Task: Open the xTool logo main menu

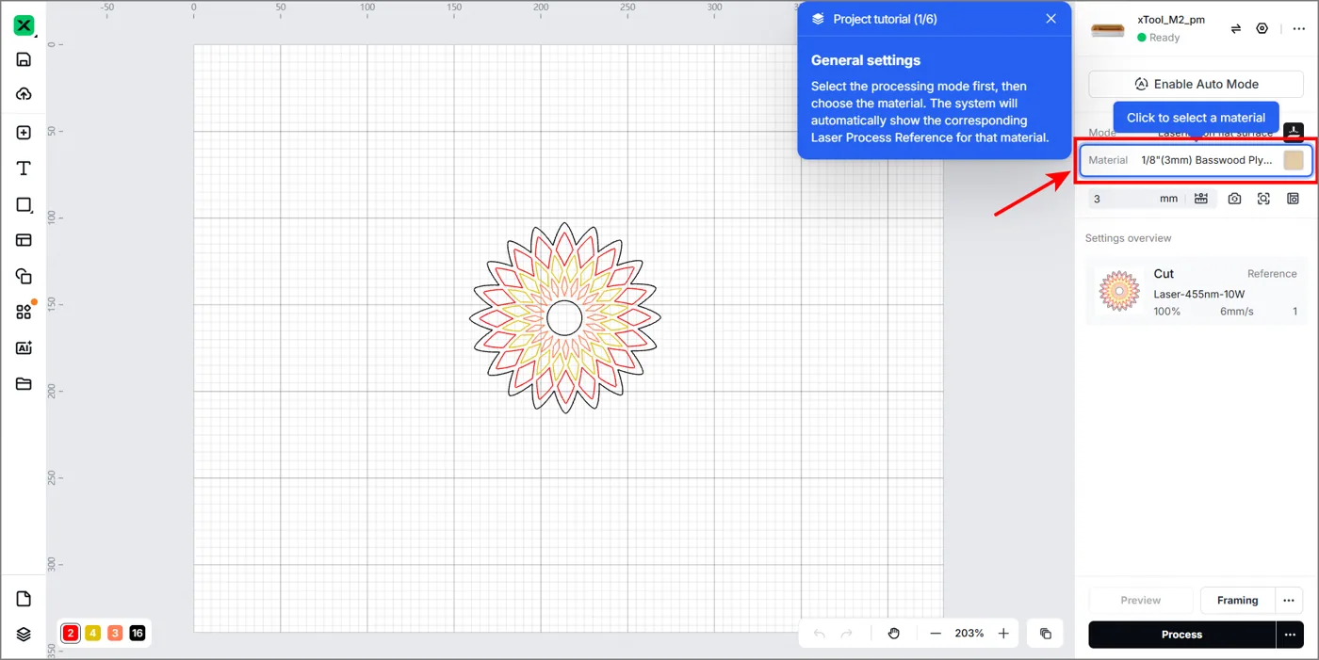Action: [24, 25]
